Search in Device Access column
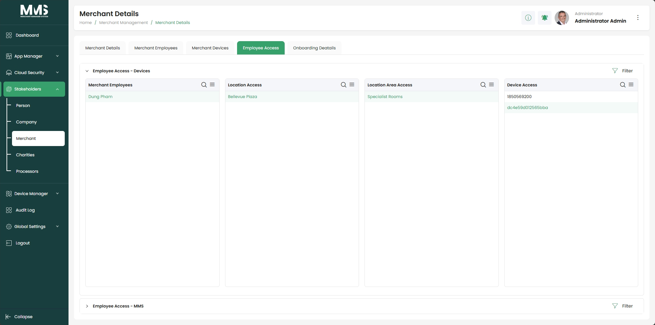This screenshot has height=325, width=655. (623, 85)
